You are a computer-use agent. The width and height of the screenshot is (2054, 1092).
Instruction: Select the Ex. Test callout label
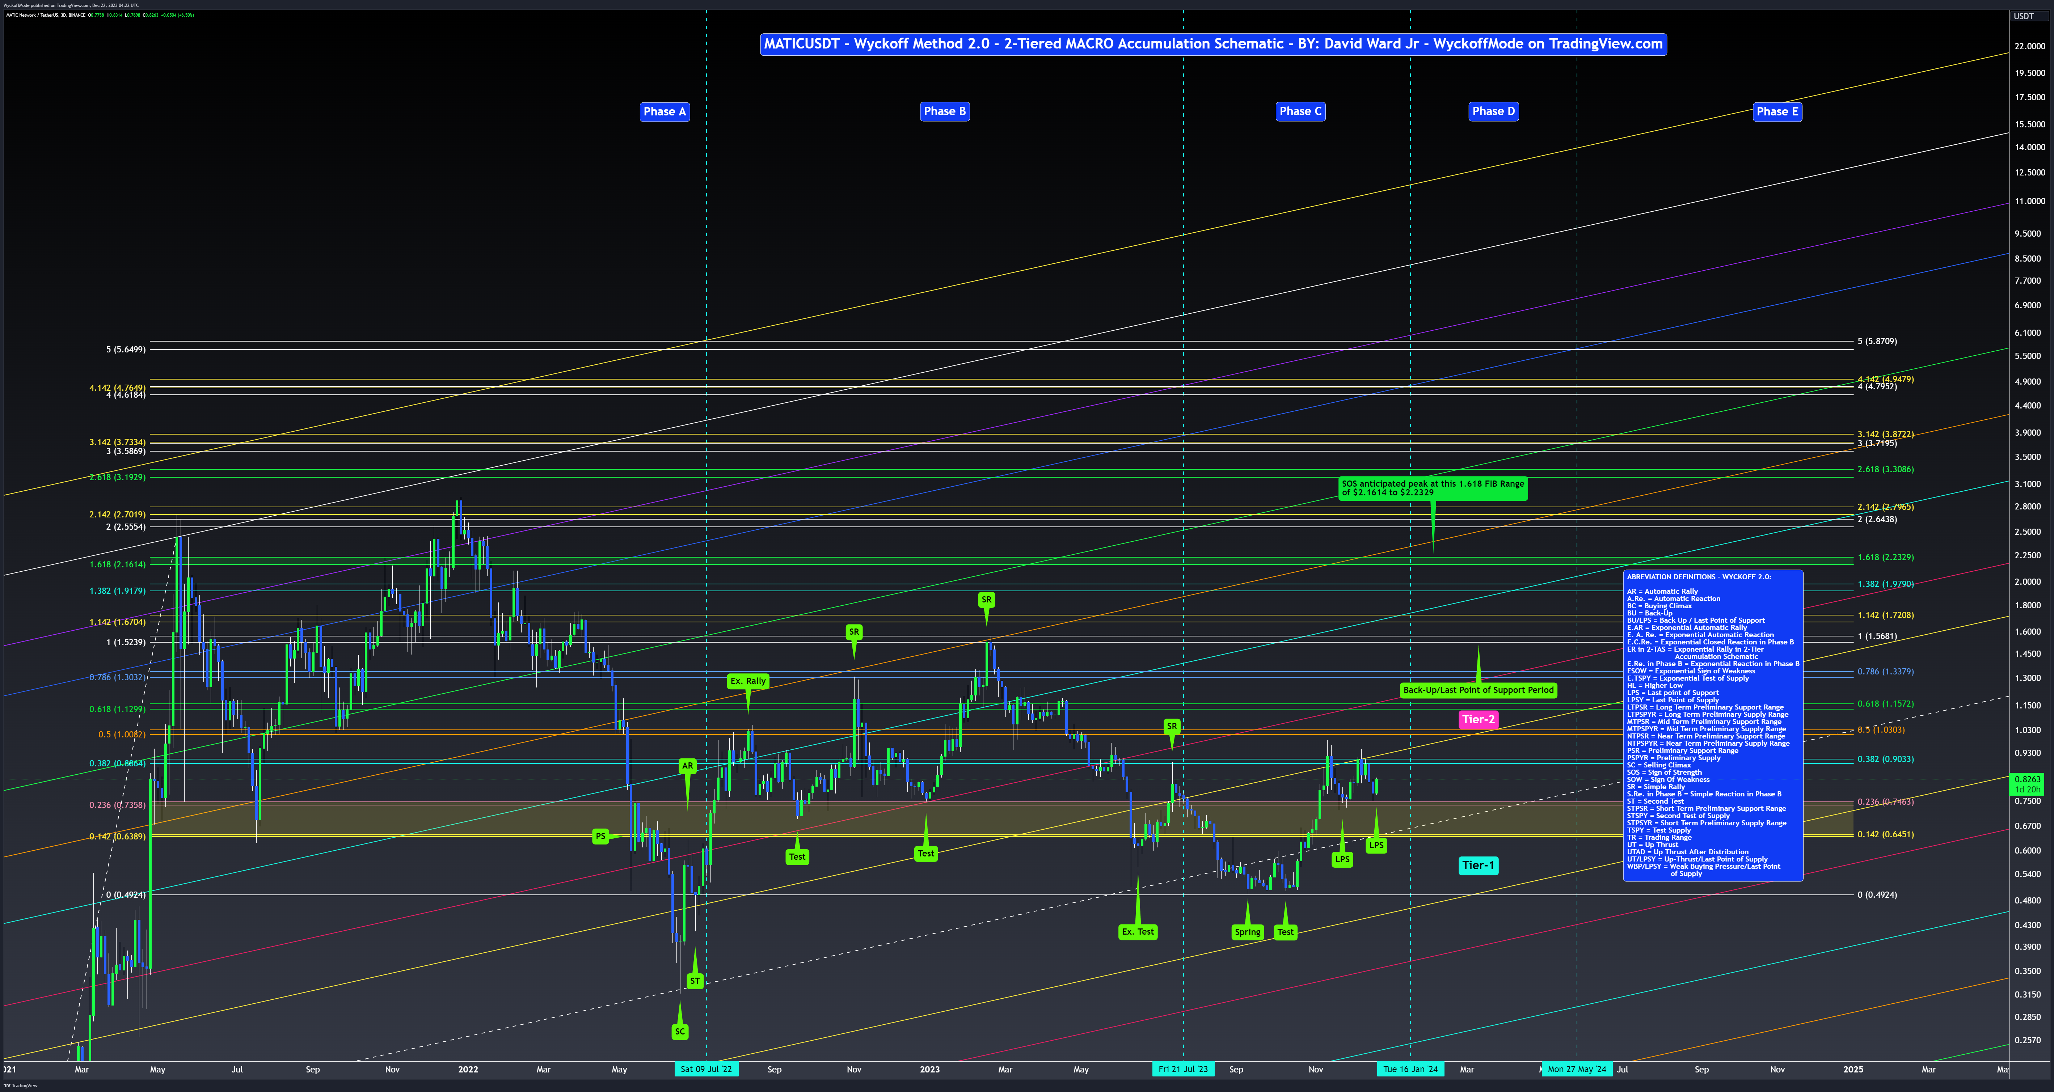pos(1138,932)
